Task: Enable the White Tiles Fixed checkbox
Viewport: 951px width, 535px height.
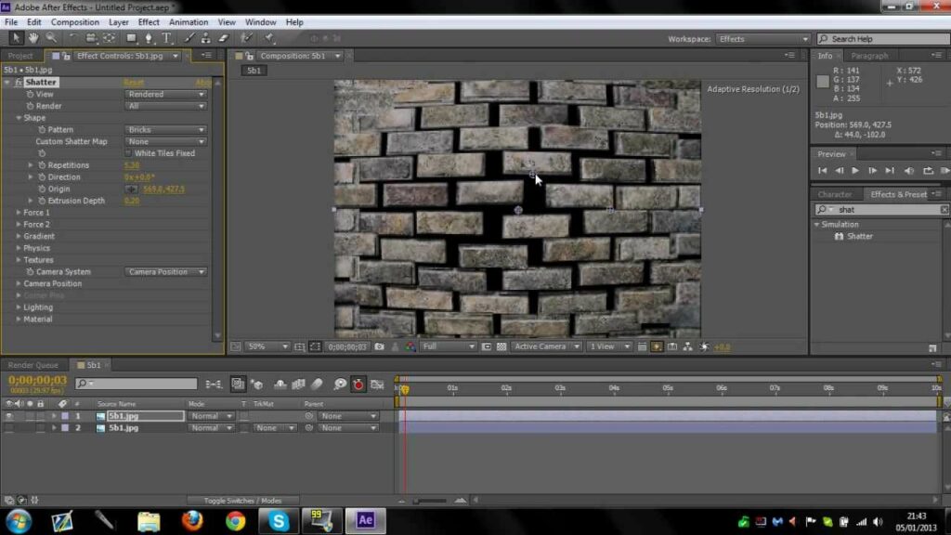Action: (x=128, y=153)
